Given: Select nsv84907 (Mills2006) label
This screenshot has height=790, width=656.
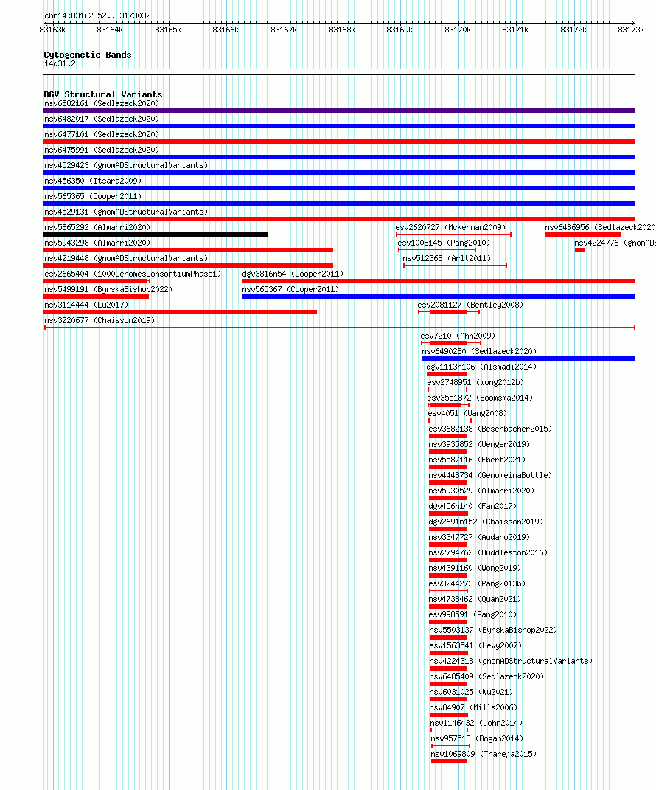Looking at the screenshot, I should 473,708.
